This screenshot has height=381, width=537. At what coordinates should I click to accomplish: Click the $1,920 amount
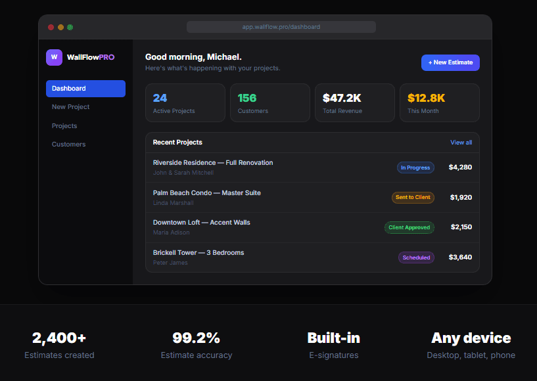[461, 198]
